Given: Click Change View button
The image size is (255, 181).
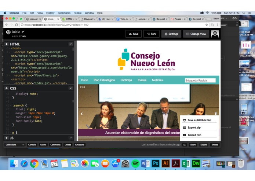Looking at the screenshot, I should tap(196, 34).
